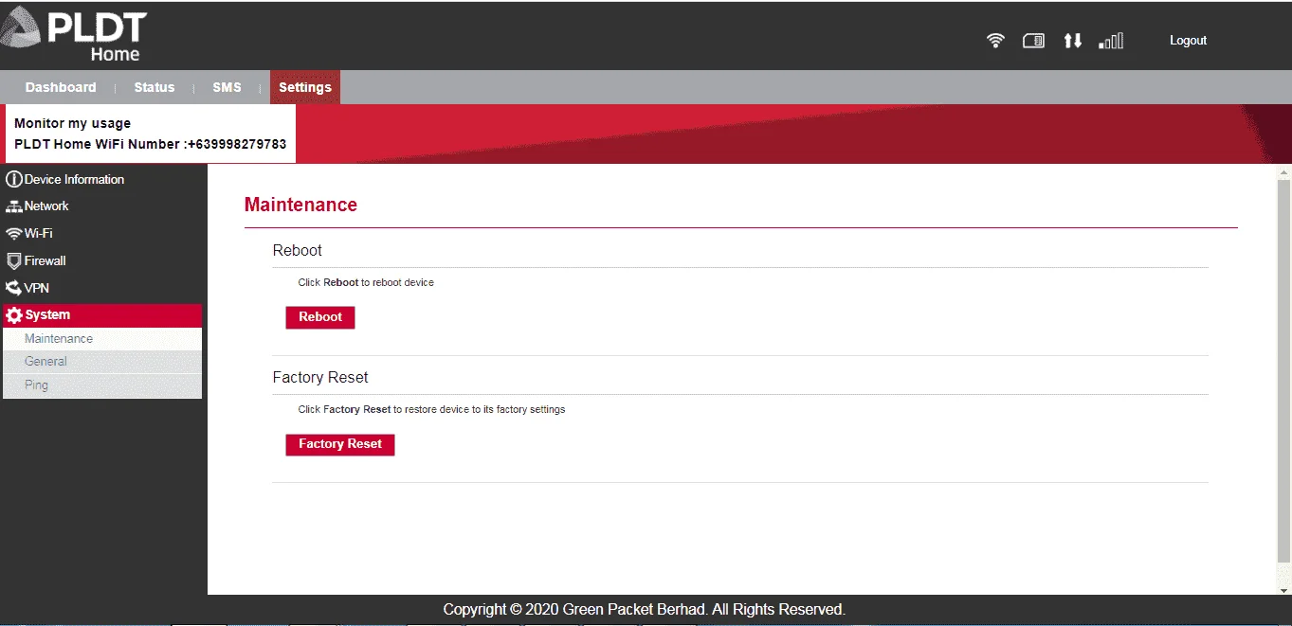Click the Wi-Fi icon in sidebar

tap(13, 234)
